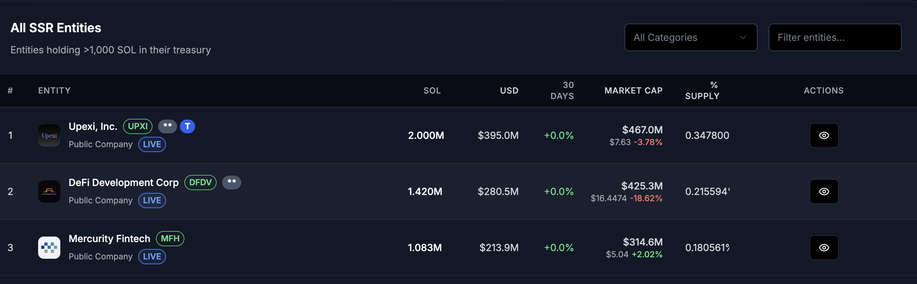Sort by the 30 Days column header
The image size is (917, 284).
coord(562,91)
